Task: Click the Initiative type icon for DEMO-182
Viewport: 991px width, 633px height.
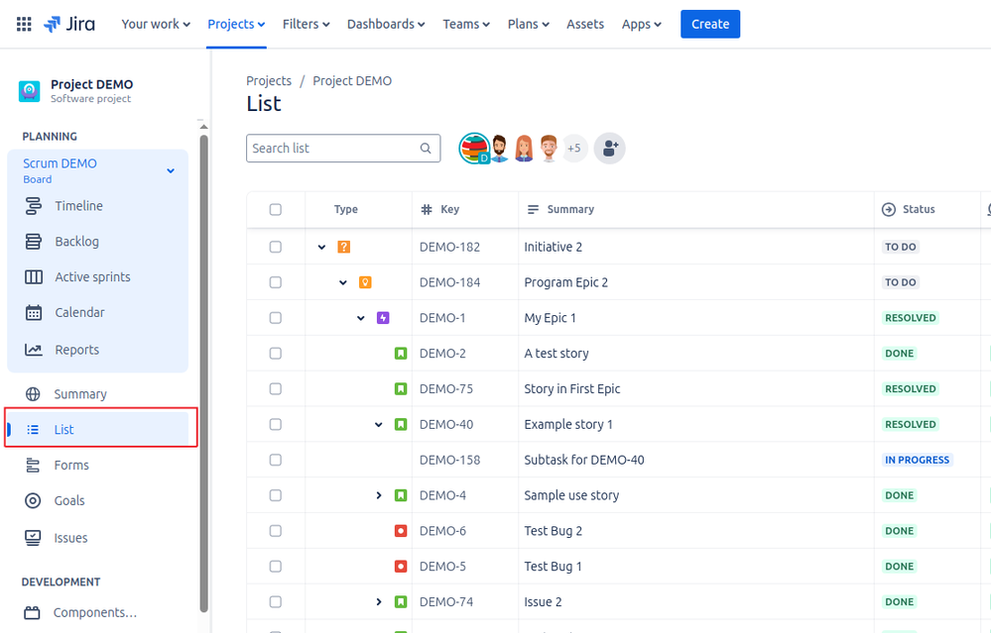Action: [x=344, y=247]
